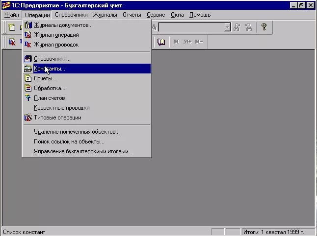Restore the 1С:Предприятие window
Viewport: 317px width, 236px height.
pos(301,5)
